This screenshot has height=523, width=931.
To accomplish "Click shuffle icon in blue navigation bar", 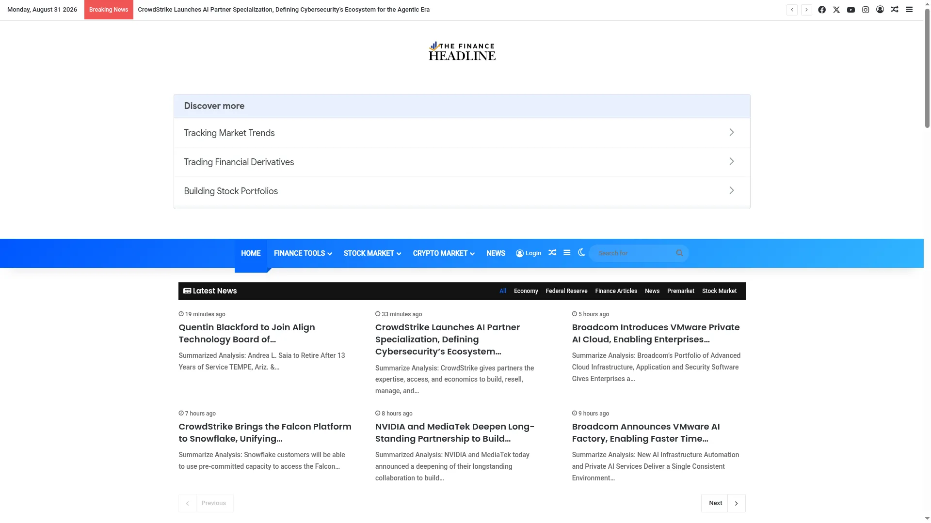I will tap(552, 253).
